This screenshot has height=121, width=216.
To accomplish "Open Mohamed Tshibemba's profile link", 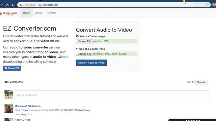I will (28, 106).
